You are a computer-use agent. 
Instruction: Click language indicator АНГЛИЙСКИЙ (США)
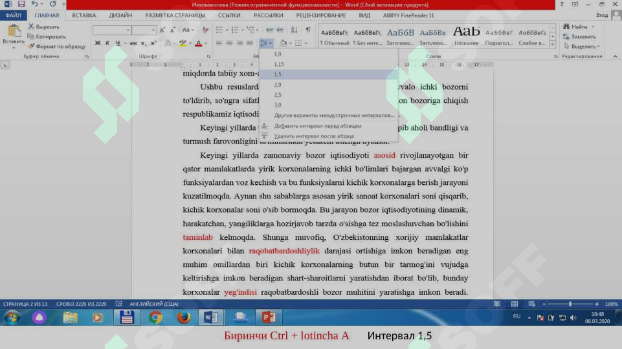tap(154, 304)
